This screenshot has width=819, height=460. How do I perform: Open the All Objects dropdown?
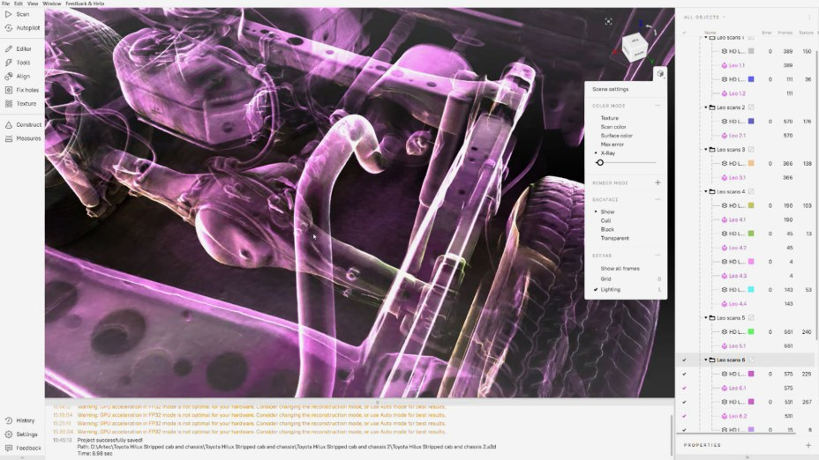coord(704,17)
